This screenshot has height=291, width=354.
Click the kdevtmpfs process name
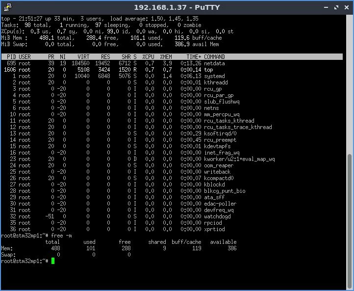tap(217, 146)
